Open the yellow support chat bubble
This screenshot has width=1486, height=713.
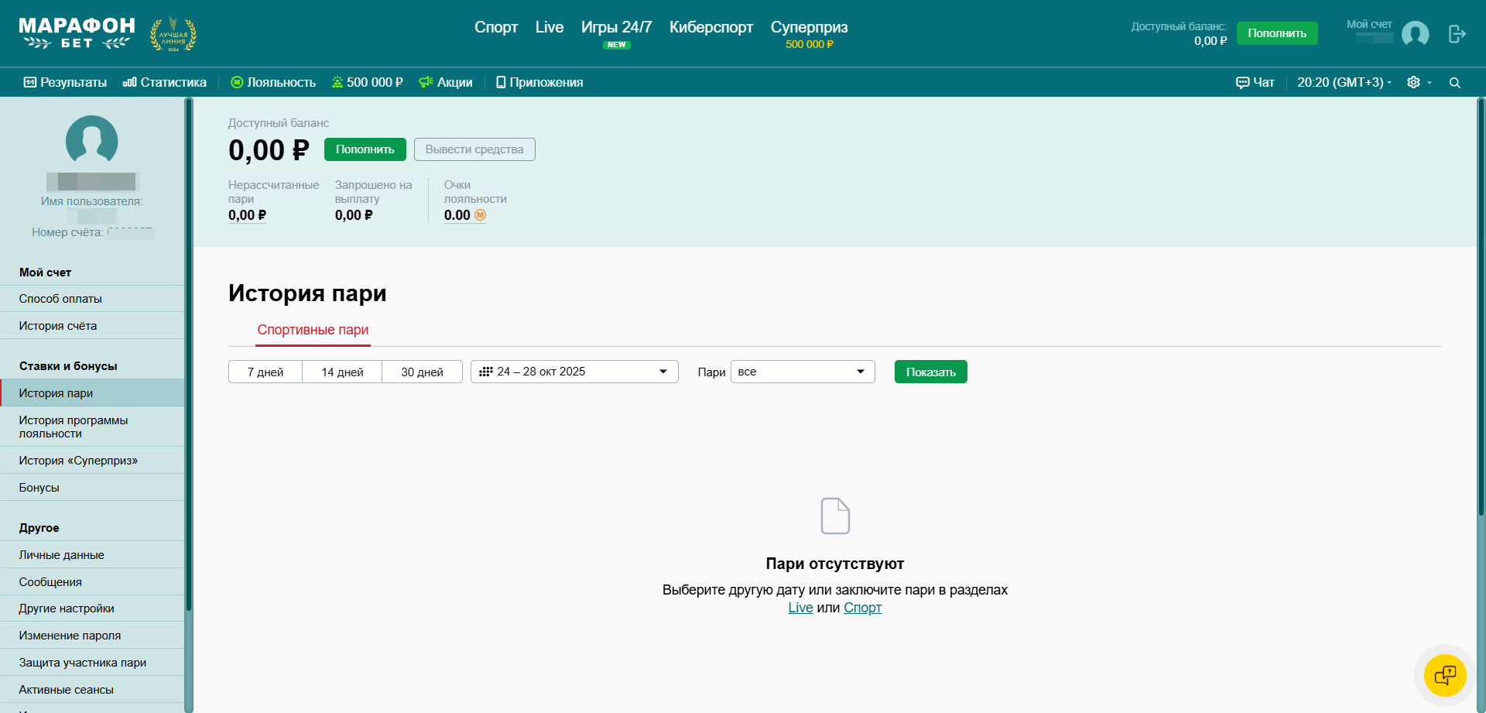tap(1444, 675)
